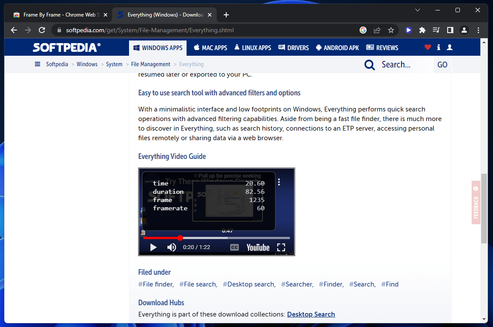Share this page via share icon
Screen dimensions: 493x327
[x=377, y=30]
